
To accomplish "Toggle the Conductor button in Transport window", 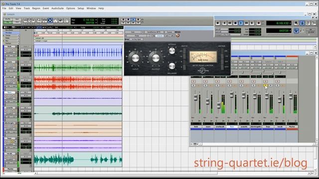I will coord(296,31).
